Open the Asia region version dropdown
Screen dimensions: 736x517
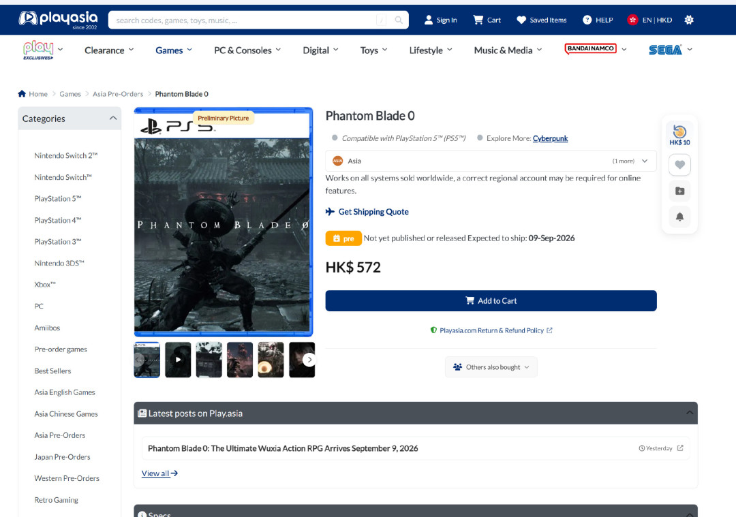coord(491,161)
